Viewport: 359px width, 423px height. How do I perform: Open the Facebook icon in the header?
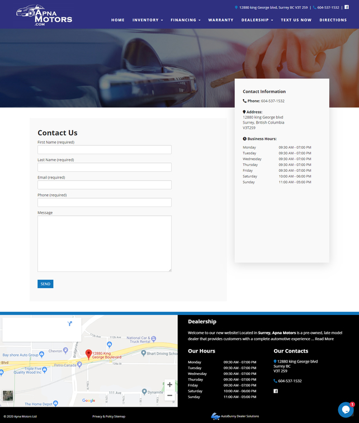pyautogui.click(x=346, y=7)
